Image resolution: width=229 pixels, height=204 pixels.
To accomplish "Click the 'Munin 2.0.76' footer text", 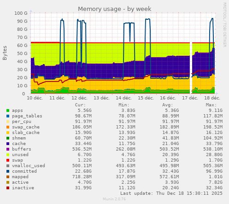I will click(114, 199).
